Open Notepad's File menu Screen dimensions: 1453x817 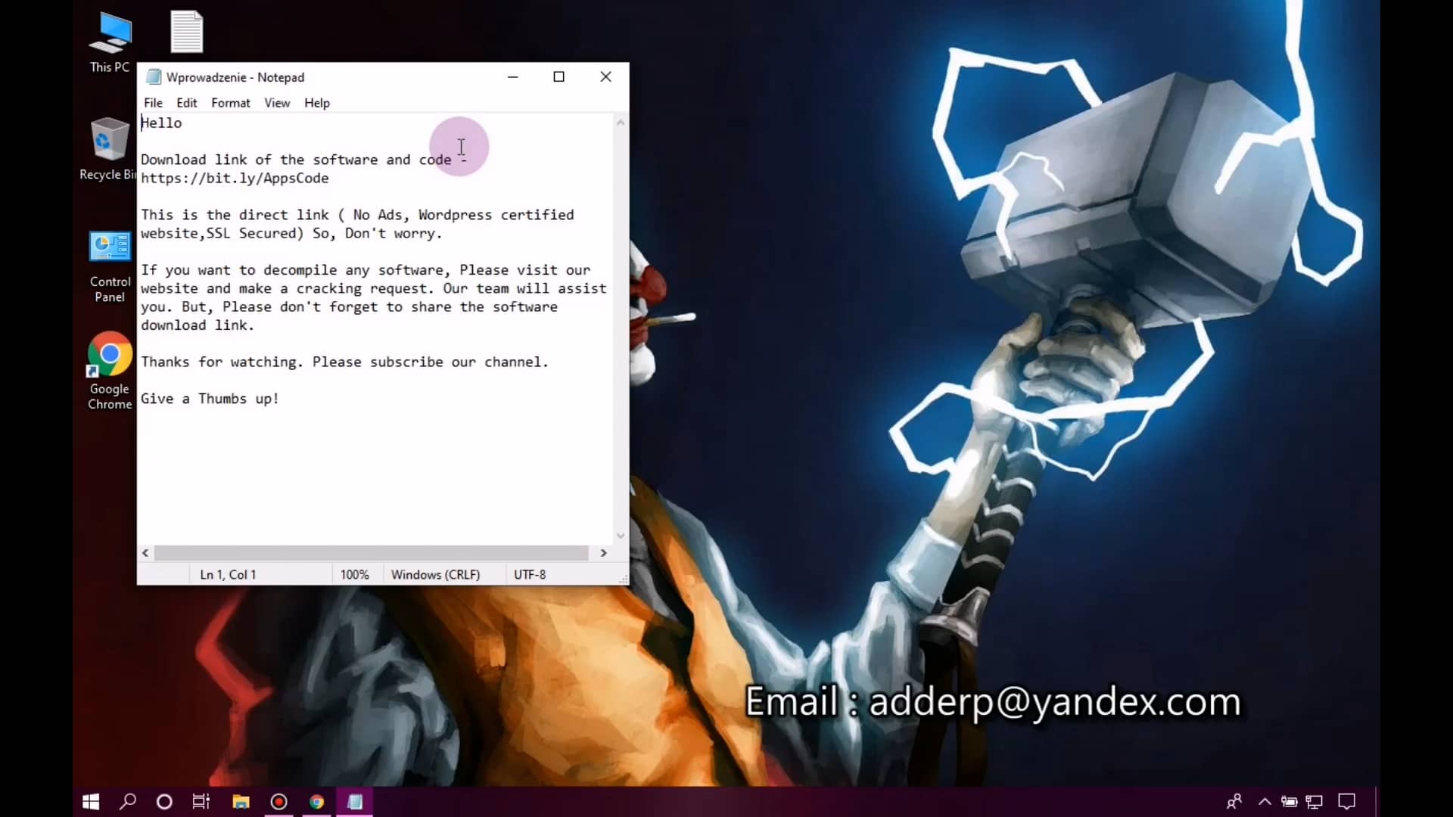(153, 103)
